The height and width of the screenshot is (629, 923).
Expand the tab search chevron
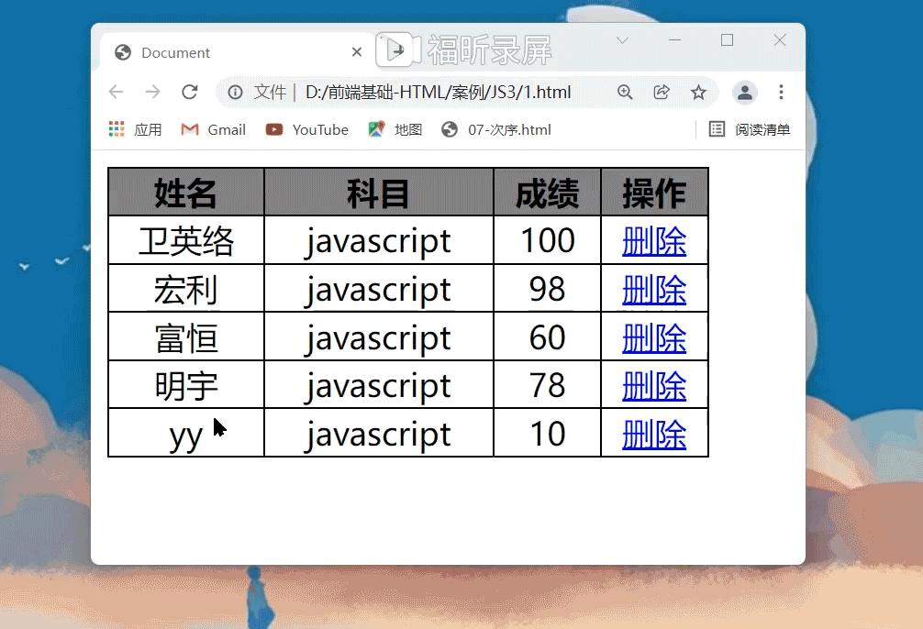tap(622, 40)
